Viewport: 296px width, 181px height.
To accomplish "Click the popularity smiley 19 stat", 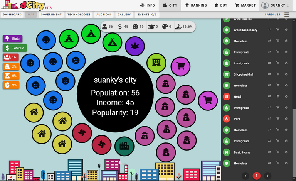I will point(138,27).
